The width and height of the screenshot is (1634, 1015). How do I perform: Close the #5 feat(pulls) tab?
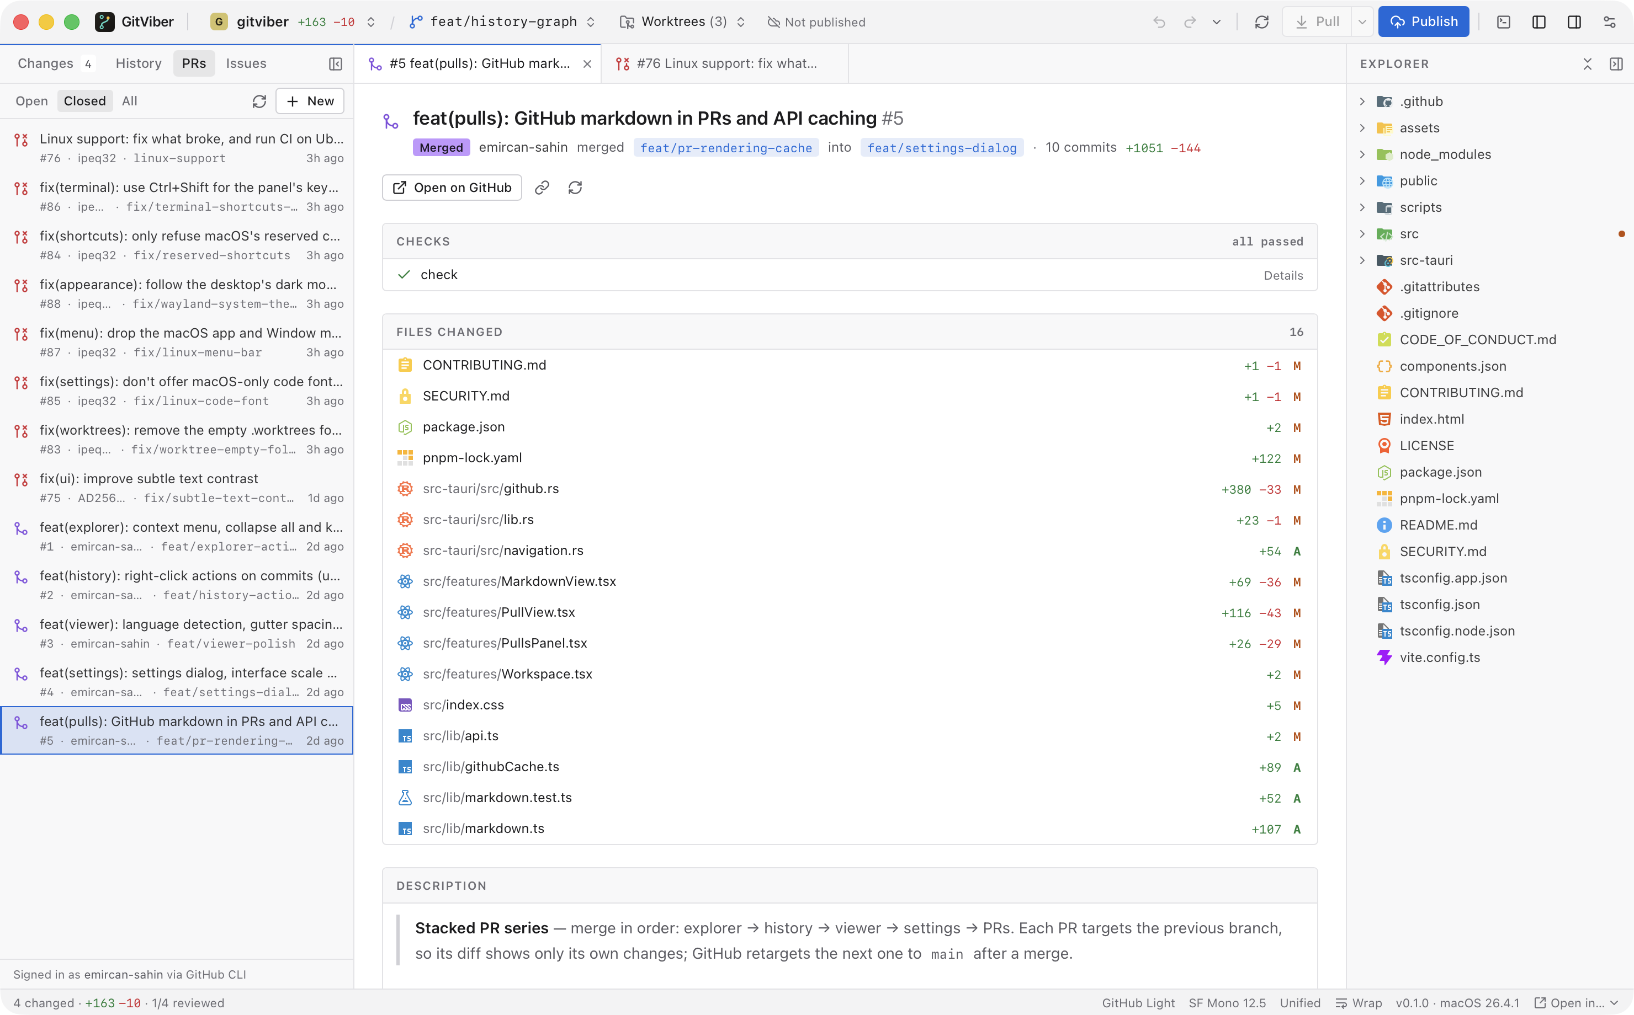[587, 64]
